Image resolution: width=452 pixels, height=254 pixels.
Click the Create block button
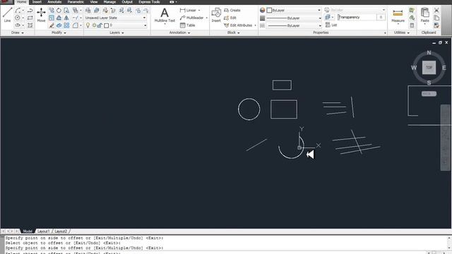click(x=232, y=10)
